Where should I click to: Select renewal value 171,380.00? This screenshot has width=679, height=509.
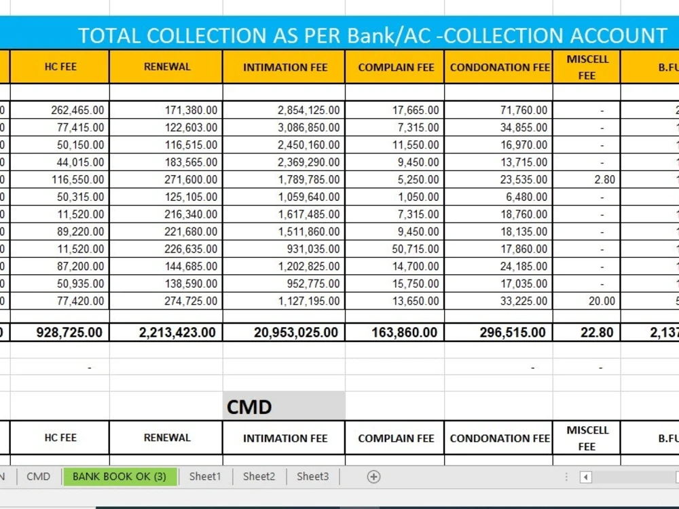[166, 110]
